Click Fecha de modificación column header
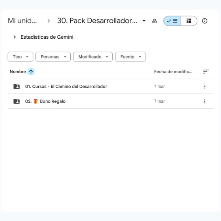 pyautogui.click(x=173, y=71)
